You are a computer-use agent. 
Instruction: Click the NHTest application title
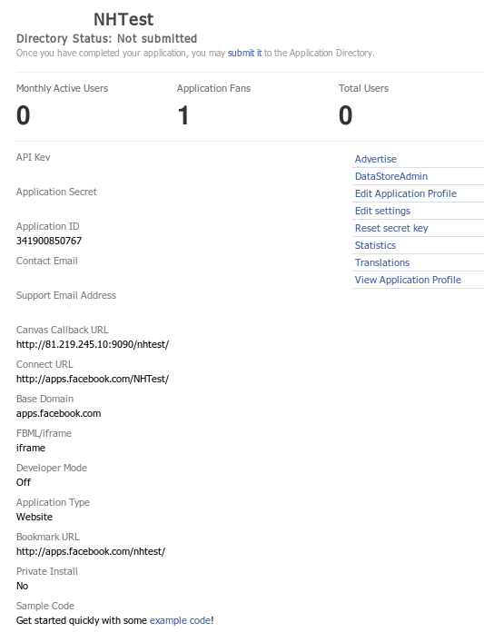click(123, 19)
